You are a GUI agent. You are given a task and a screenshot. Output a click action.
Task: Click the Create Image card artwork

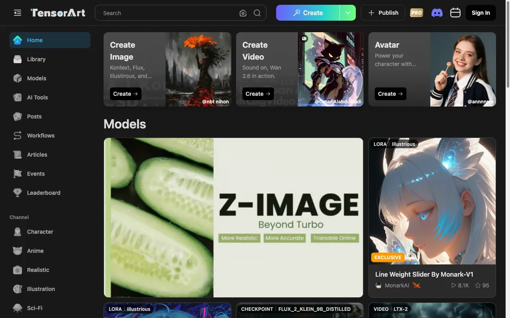pos(198,69)
